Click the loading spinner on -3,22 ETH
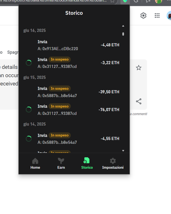The height and width of the screenshot is (214, 171). click(x=29, y=63)
